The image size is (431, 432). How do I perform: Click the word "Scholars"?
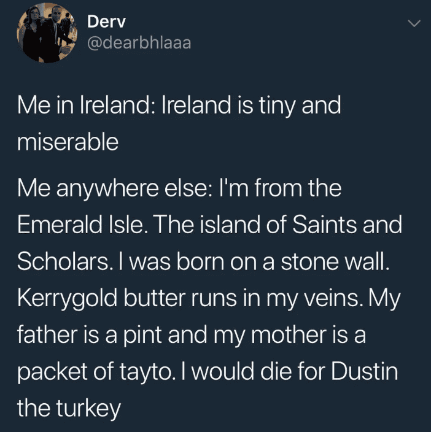[62, 262]
